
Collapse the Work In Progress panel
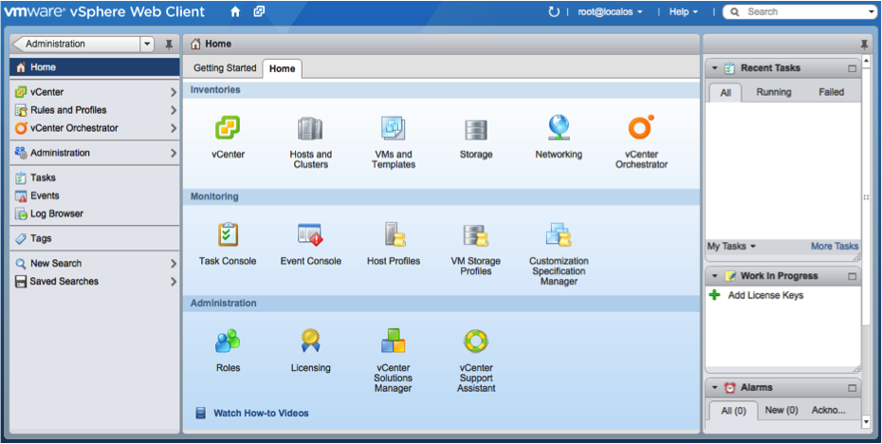(x=715, y=276)
